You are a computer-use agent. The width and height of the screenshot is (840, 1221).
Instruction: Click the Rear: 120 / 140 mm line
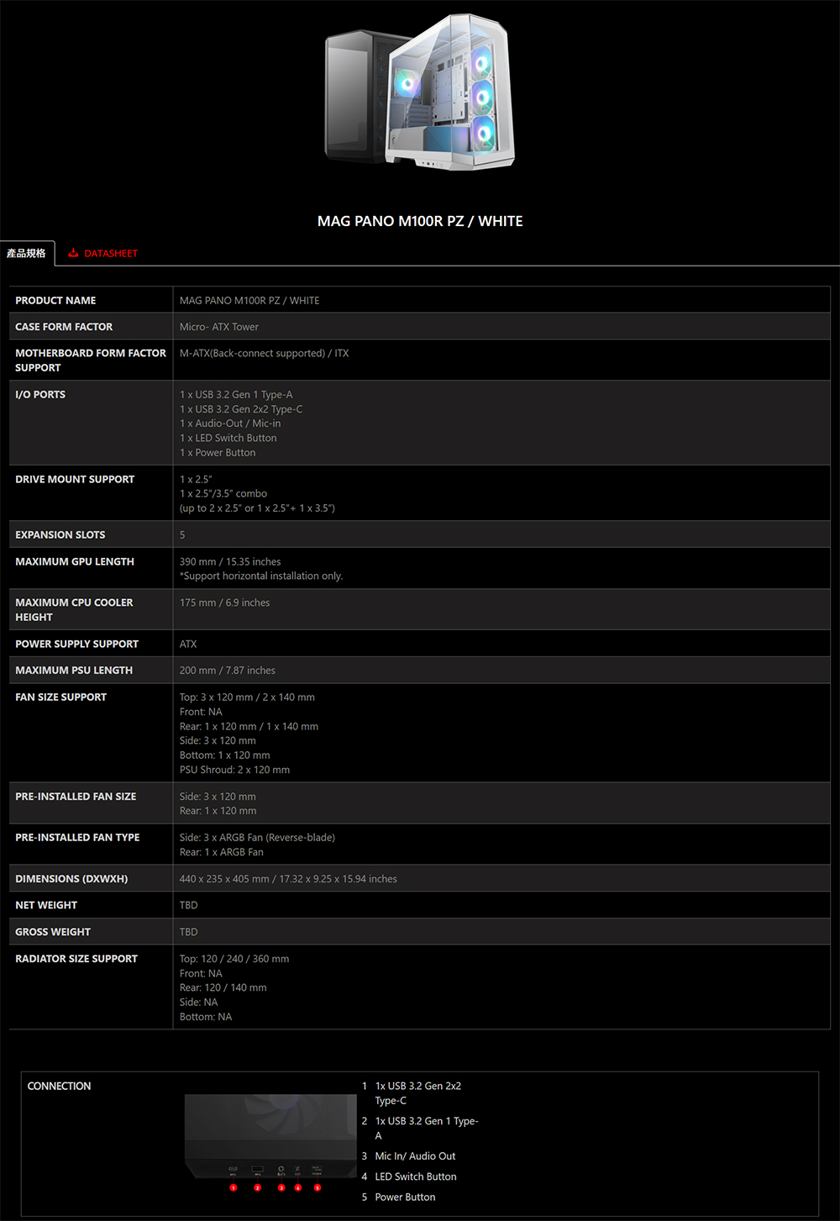[223, 987]
